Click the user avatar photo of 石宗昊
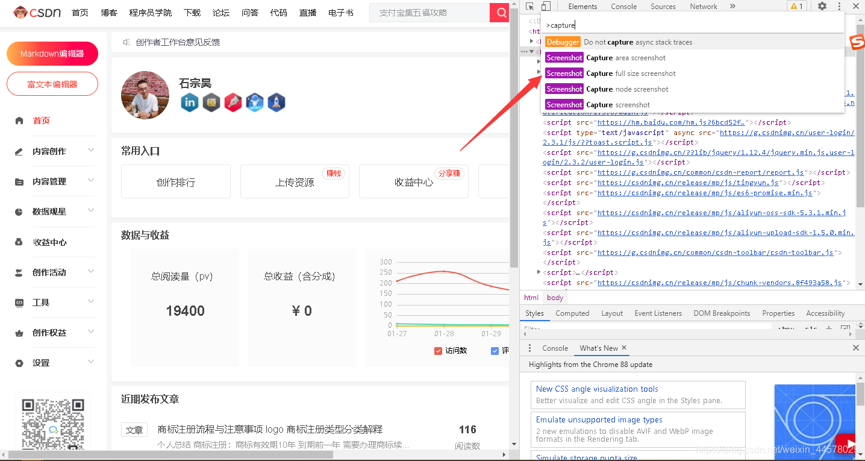The image size is (865, 461). tap(145, 95)
